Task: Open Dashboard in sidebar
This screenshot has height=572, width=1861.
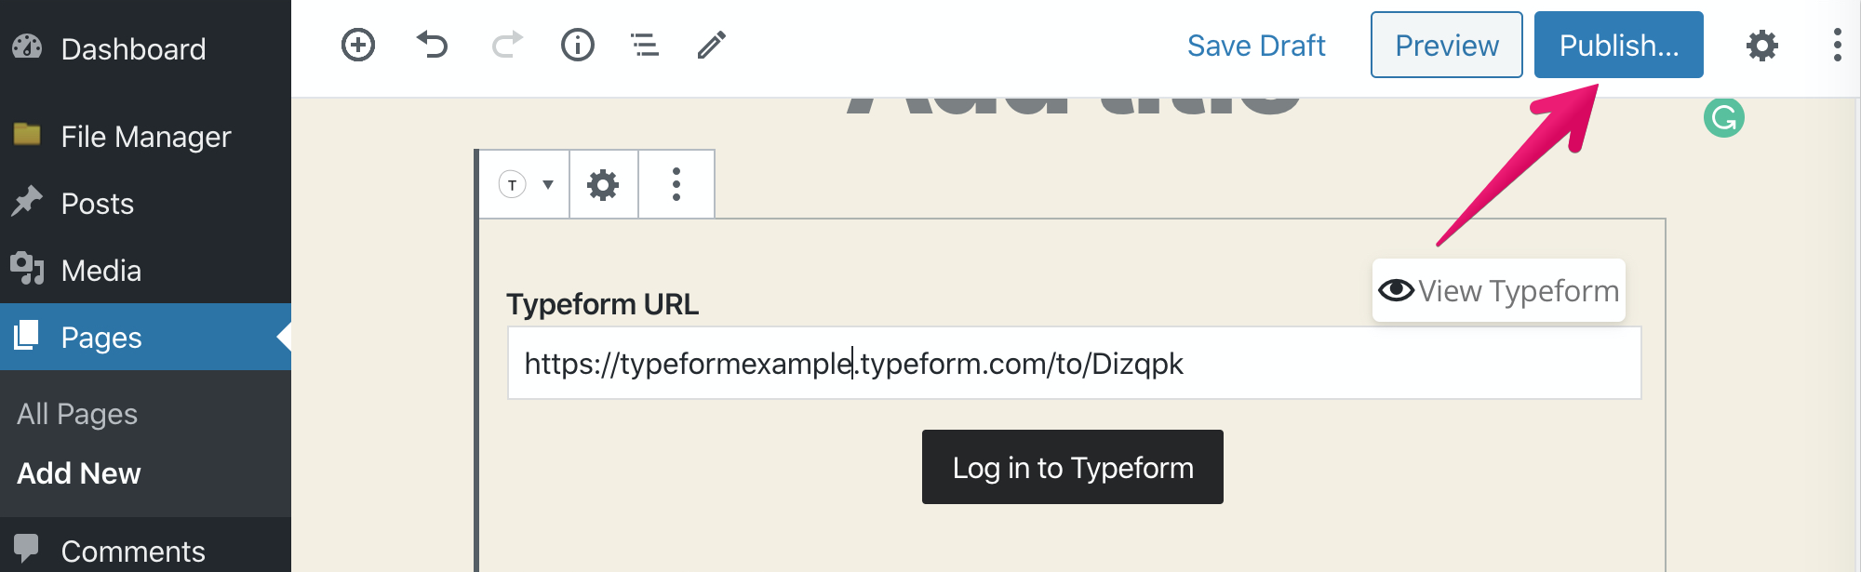Action: click(133, 48)
